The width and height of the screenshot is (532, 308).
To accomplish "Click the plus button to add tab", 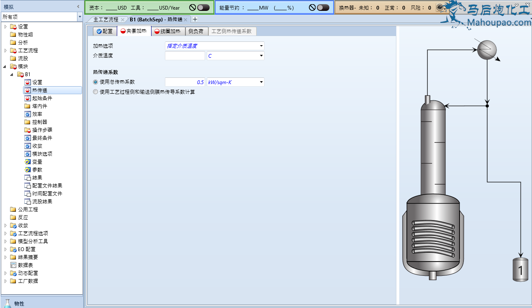I will coord(195,19).
